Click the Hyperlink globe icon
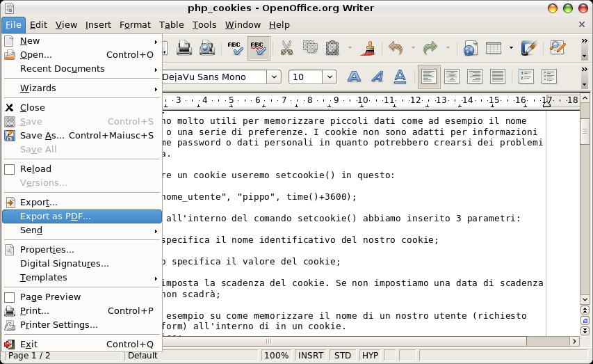This screenshot has width=593, height=364. 470,48
